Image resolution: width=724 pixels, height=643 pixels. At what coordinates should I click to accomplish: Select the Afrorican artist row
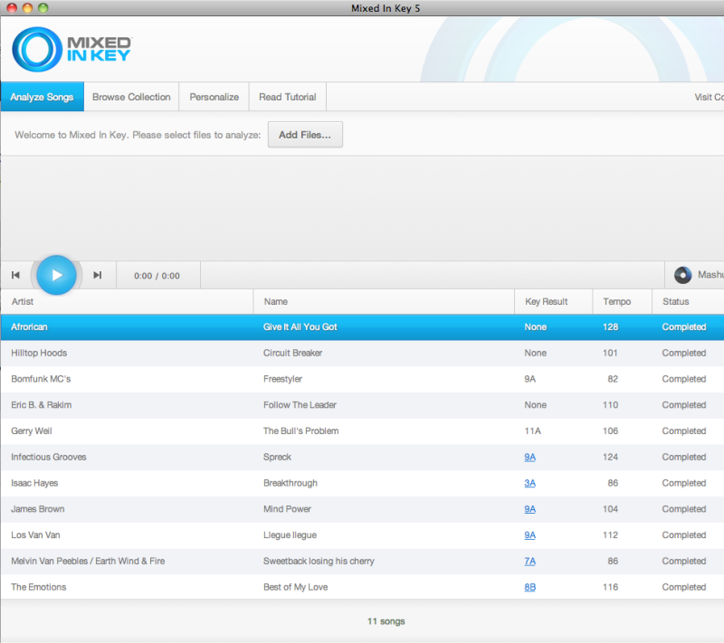[363, 327]
